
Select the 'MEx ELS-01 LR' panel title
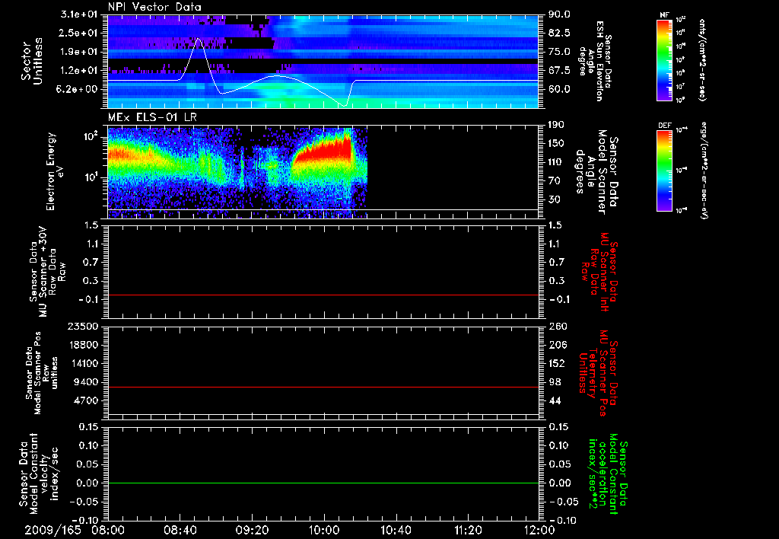point(152,117)
